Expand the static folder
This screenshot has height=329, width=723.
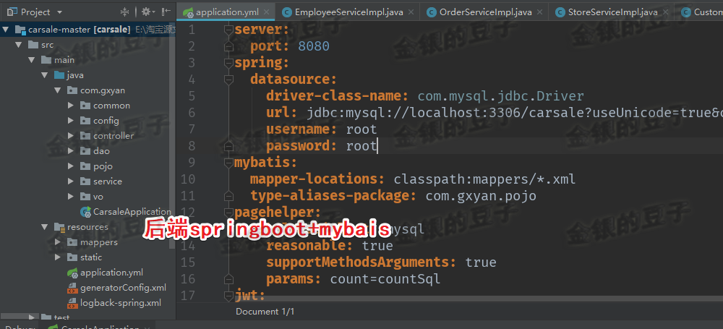pyautogui.click(x=58, y=257)
